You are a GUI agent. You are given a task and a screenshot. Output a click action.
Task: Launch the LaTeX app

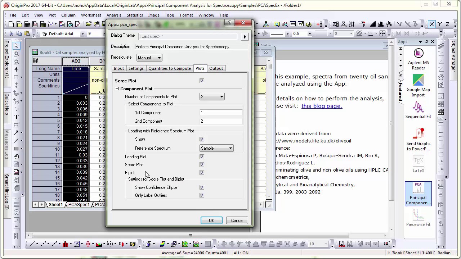click(x=418, y=164)
